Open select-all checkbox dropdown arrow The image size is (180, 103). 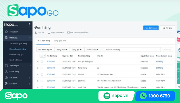point(44,56)
